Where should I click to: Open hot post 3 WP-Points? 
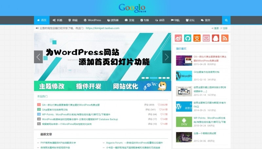point(76,114)
